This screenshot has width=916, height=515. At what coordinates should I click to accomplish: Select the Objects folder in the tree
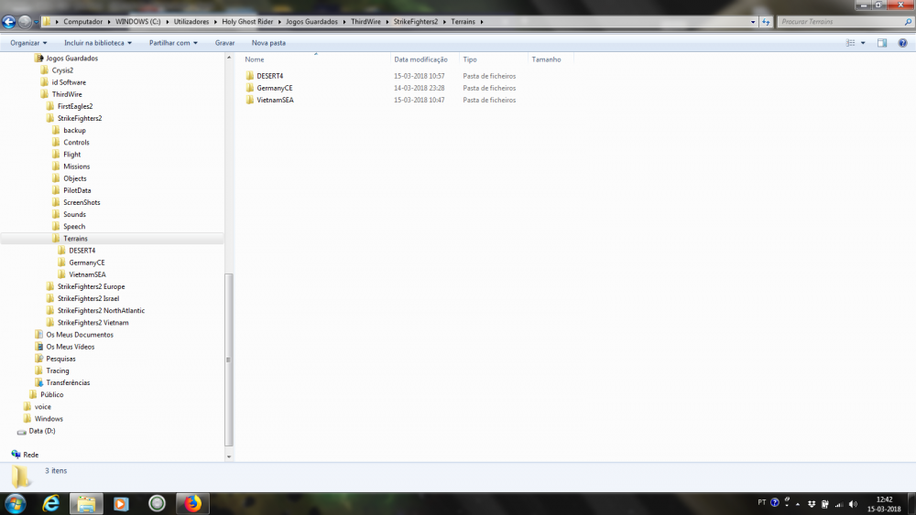click(x=75, y=178)
